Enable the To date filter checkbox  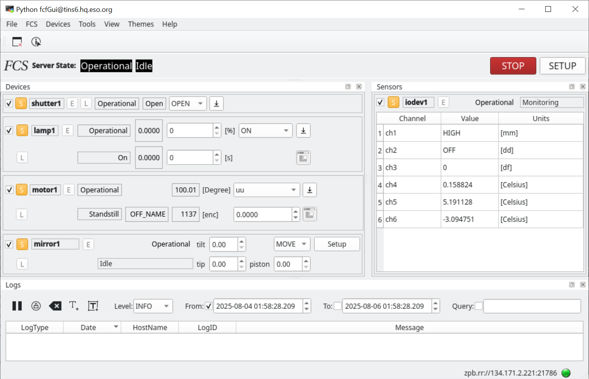click(x=338, y=306)
